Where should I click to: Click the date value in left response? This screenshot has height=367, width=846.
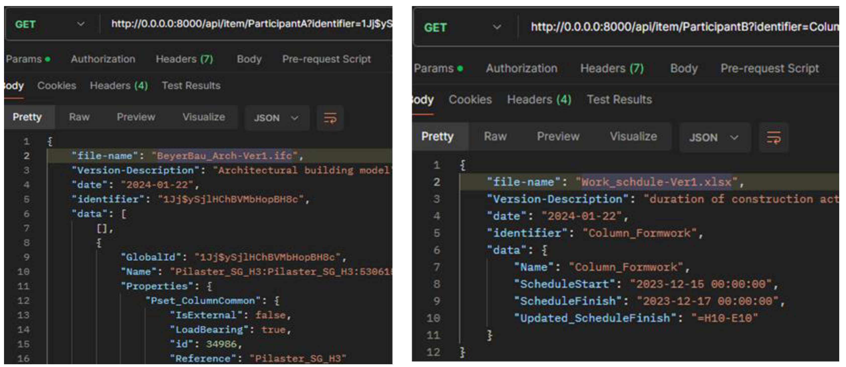tap(158, 185)
